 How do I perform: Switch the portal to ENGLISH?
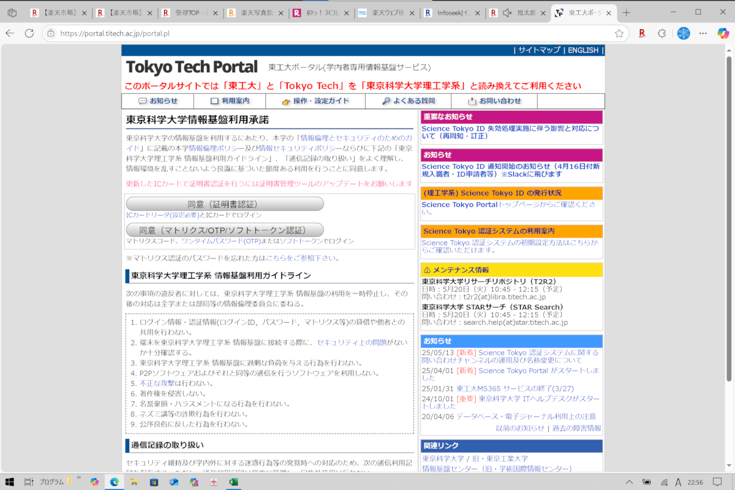[x=583, y=50]
